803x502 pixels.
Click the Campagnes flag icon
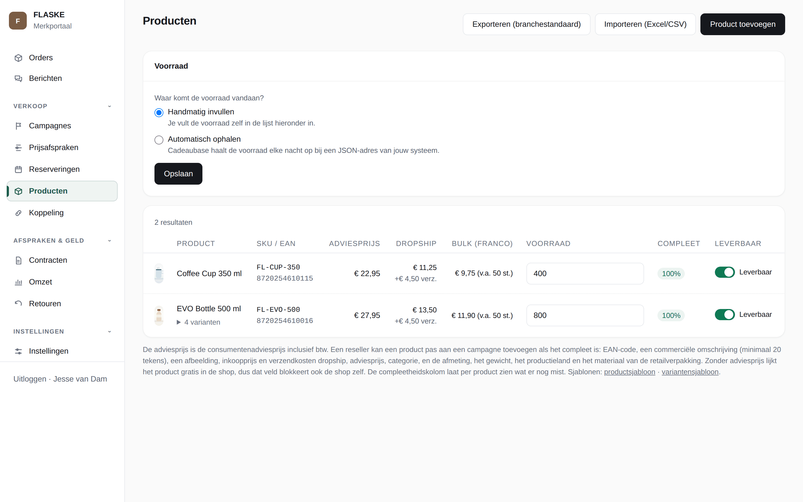19,126
